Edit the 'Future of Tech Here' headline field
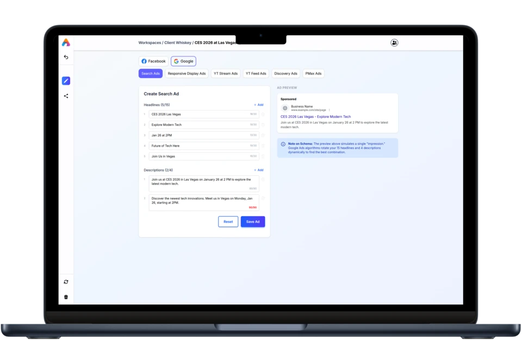Image resolution: width=522 pixels, height=340 pixels. (204, 146)
